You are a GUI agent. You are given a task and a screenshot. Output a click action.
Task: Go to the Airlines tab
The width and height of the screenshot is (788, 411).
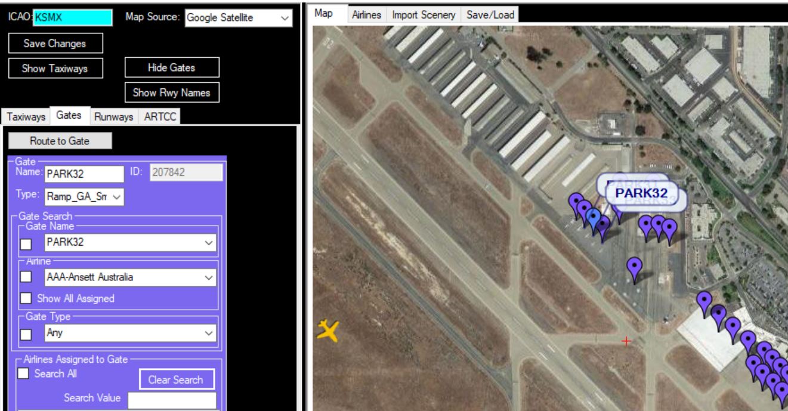point(367,15)
